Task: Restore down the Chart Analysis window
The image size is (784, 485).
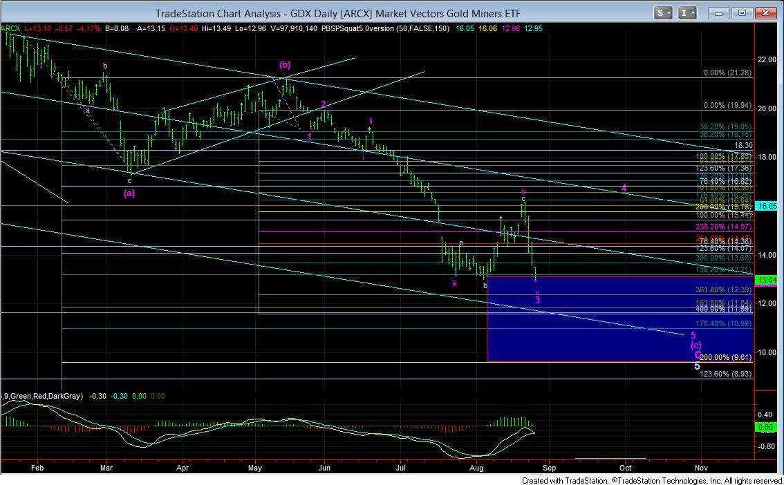Action: (x=742, y=13)
